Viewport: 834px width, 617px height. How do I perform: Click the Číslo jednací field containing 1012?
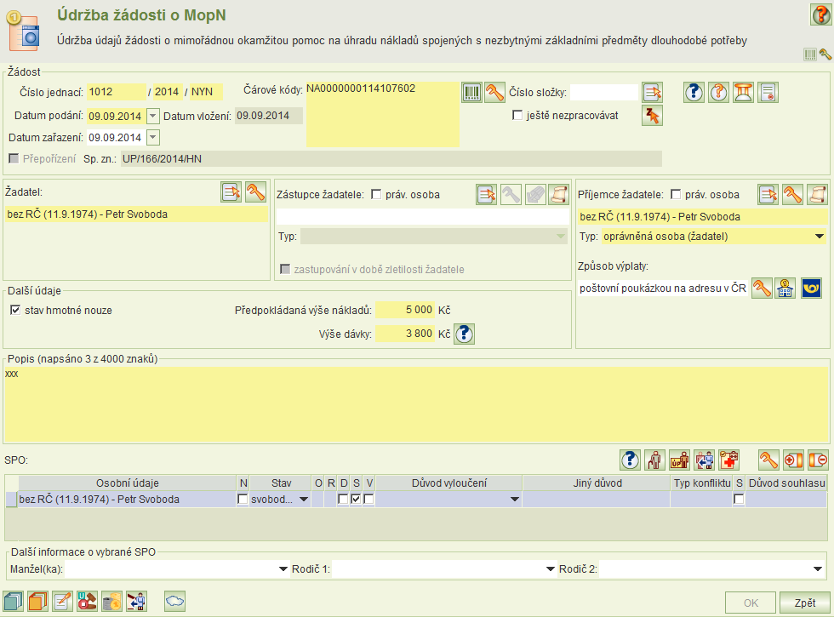pyautogui.click(x=117, y=92)
